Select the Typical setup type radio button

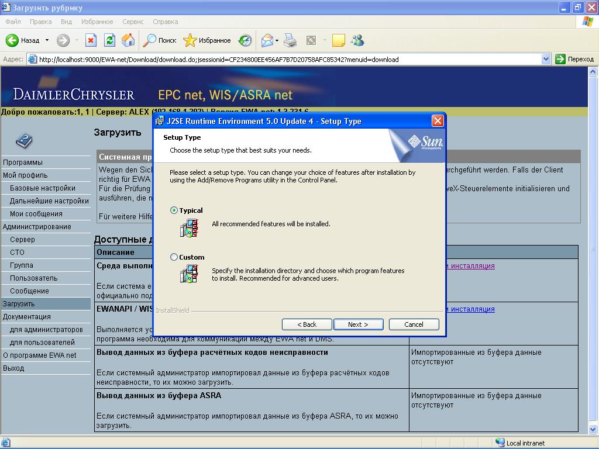click(x=174, y=210)
